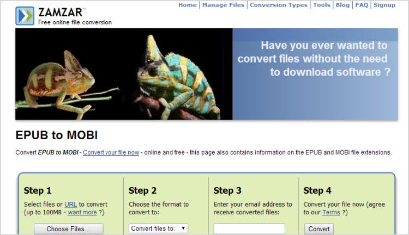Screen dimensions: 409x235
Task: Click the ZAMZAR brand name text
Action: [x=61, y=13]
